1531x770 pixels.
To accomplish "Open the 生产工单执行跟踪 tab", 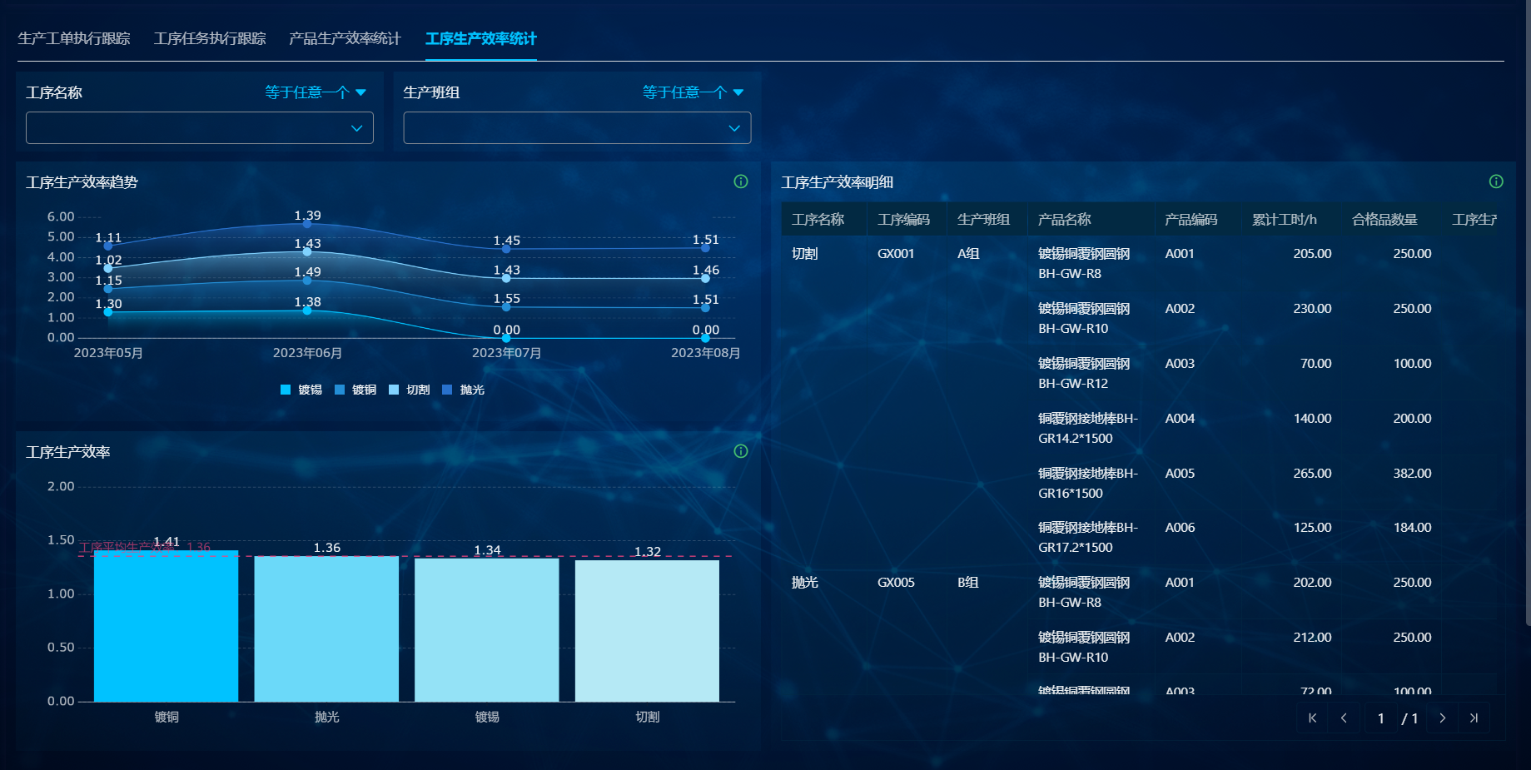I will (x=74, y=38).
